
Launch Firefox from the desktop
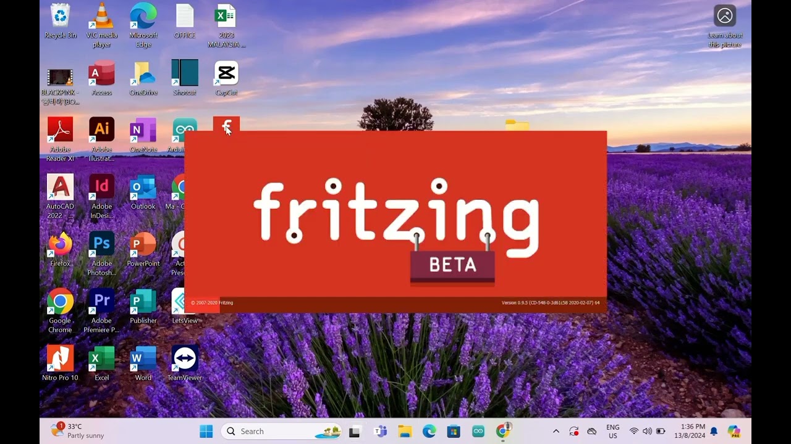click(x=60, y=250)
